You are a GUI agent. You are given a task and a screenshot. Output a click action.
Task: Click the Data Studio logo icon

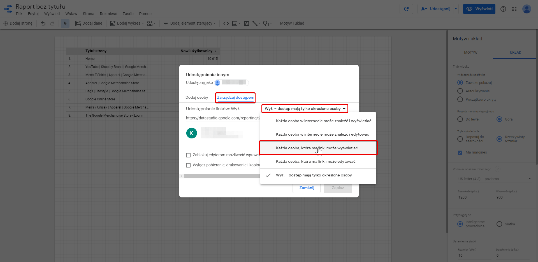8,9
